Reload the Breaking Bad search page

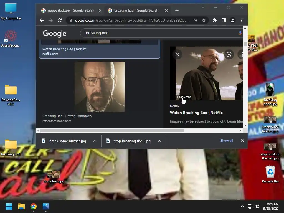60,20
